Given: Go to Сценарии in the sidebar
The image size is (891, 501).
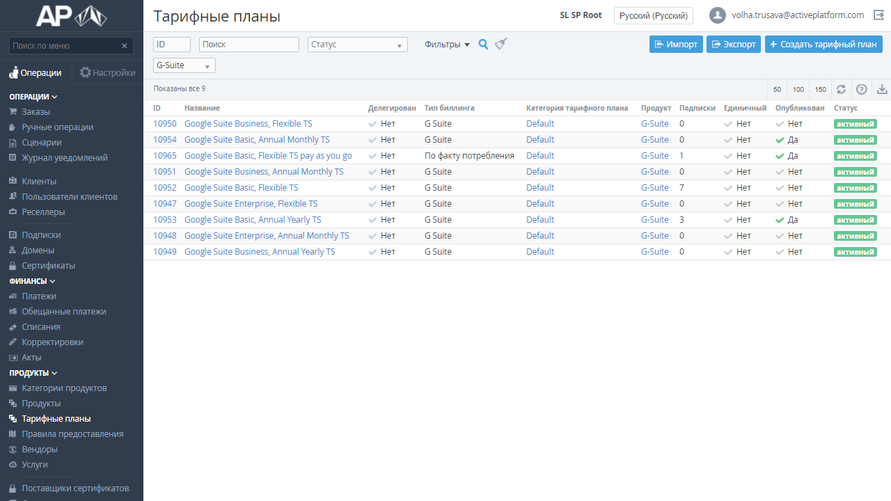Looking at the screenshot, I should 41,143.
